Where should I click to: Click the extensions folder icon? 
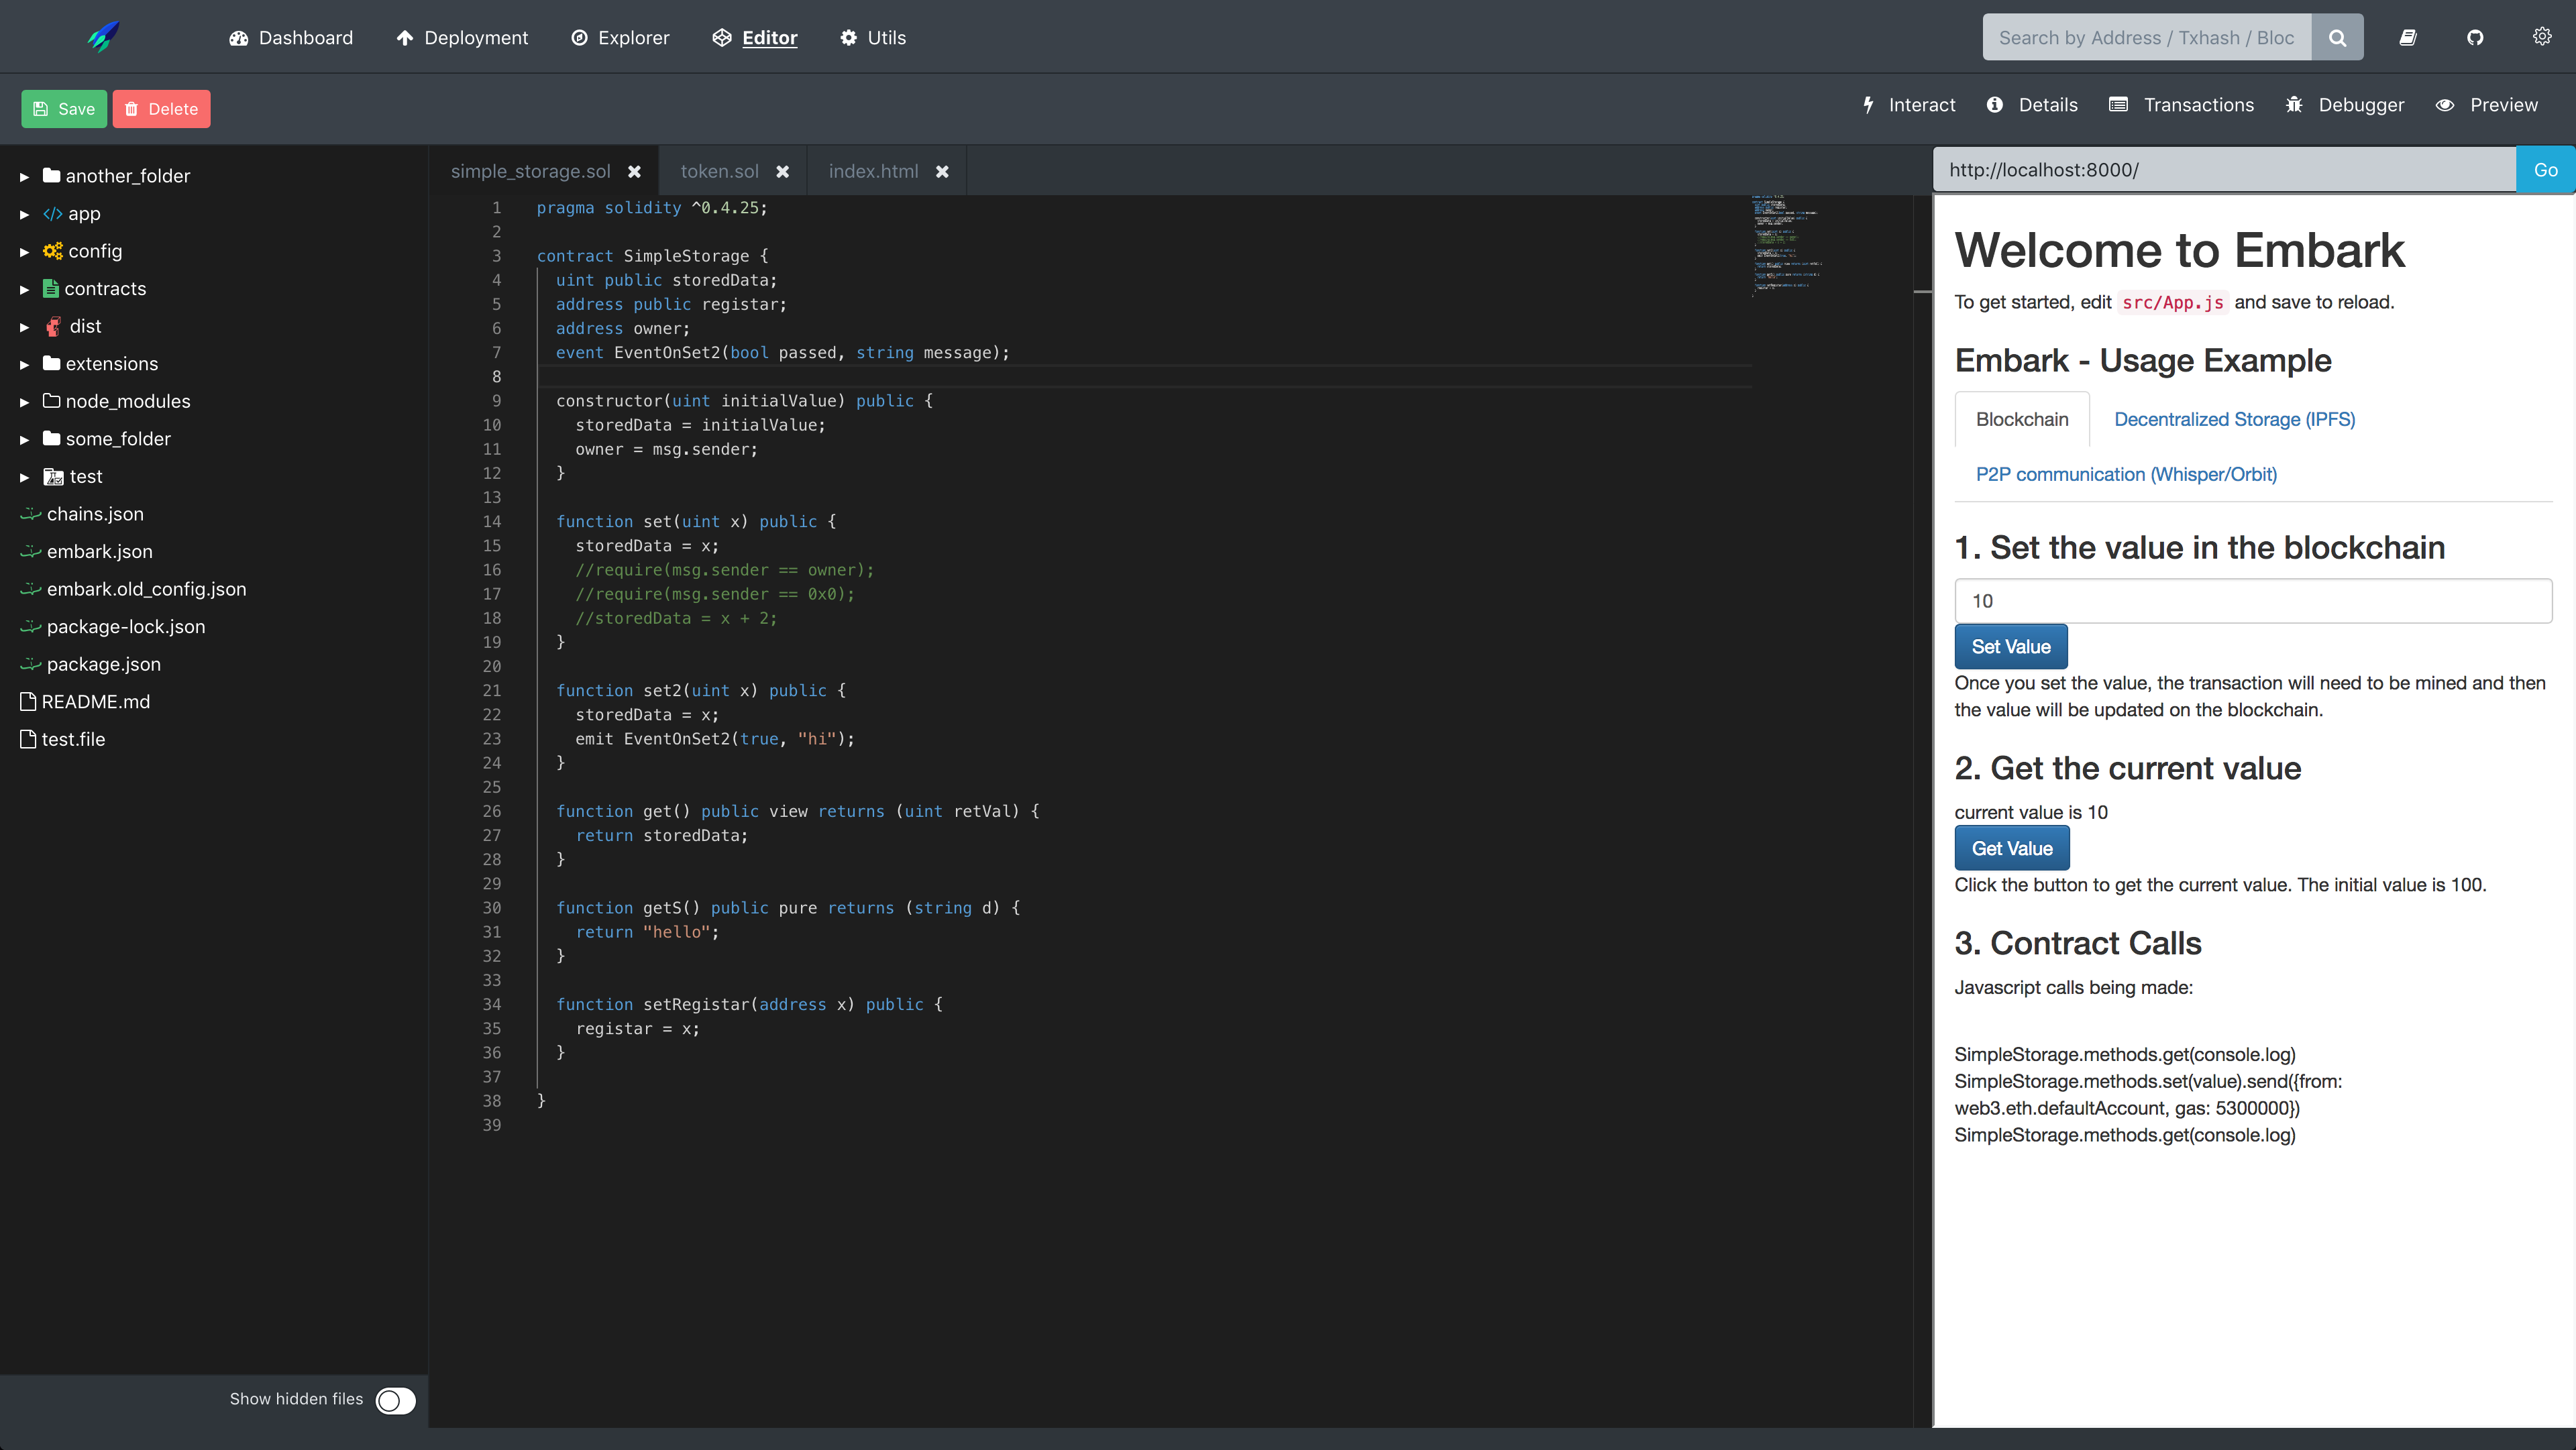tap(52, 363)
